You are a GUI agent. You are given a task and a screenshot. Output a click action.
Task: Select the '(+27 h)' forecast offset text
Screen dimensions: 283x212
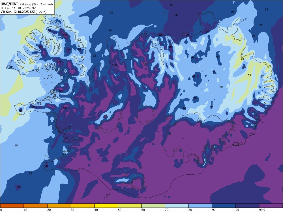(41, 12)
